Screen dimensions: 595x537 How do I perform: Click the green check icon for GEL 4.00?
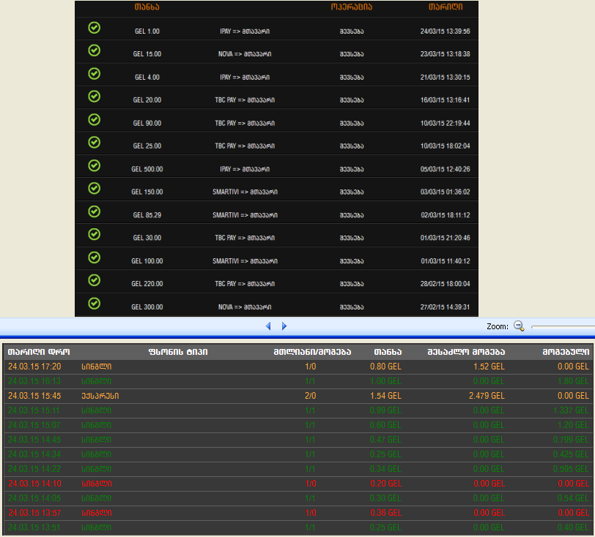click(94, 73)
